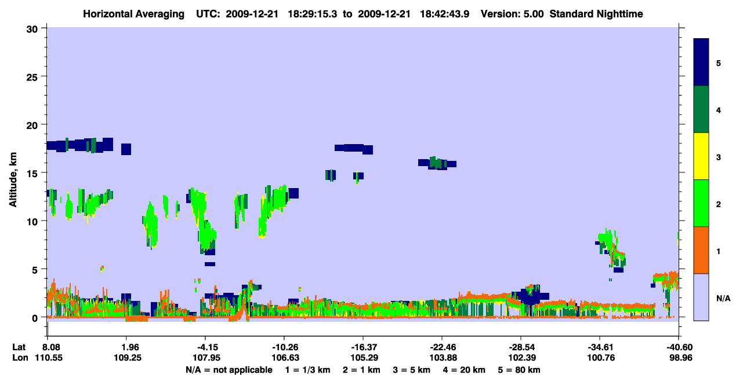The height and width of the screenshot is (386, 754).
Task: Click latitude value -34.61
Action: (599, 347)
